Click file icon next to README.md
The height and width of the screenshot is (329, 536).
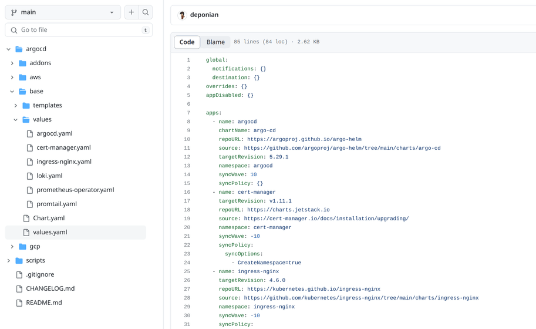click(x=19, y=303)
